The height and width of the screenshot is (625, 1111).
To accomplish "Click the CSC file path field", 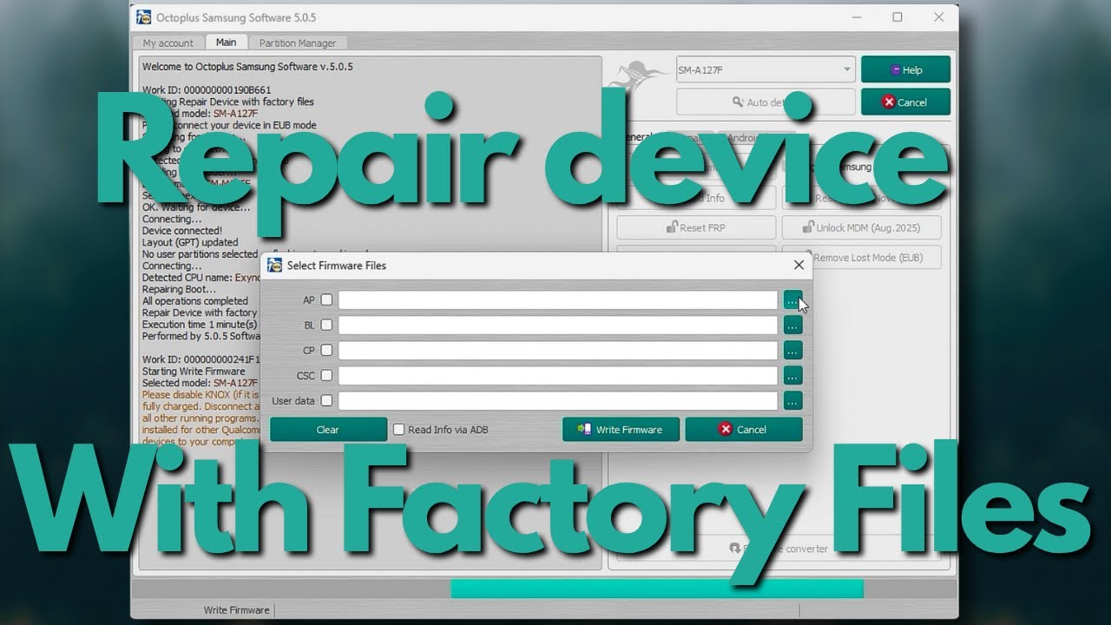I will (558, 376).
